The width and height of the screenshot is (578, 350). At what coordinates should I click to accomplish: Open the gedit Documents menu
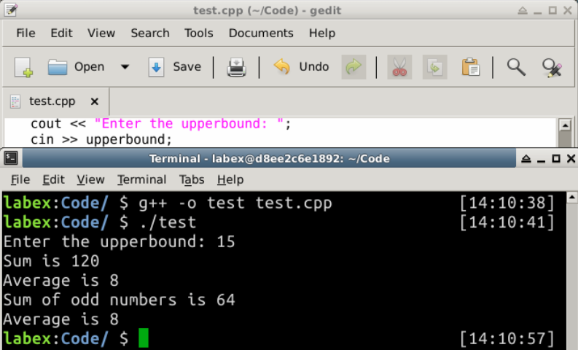tap(260, 34)
